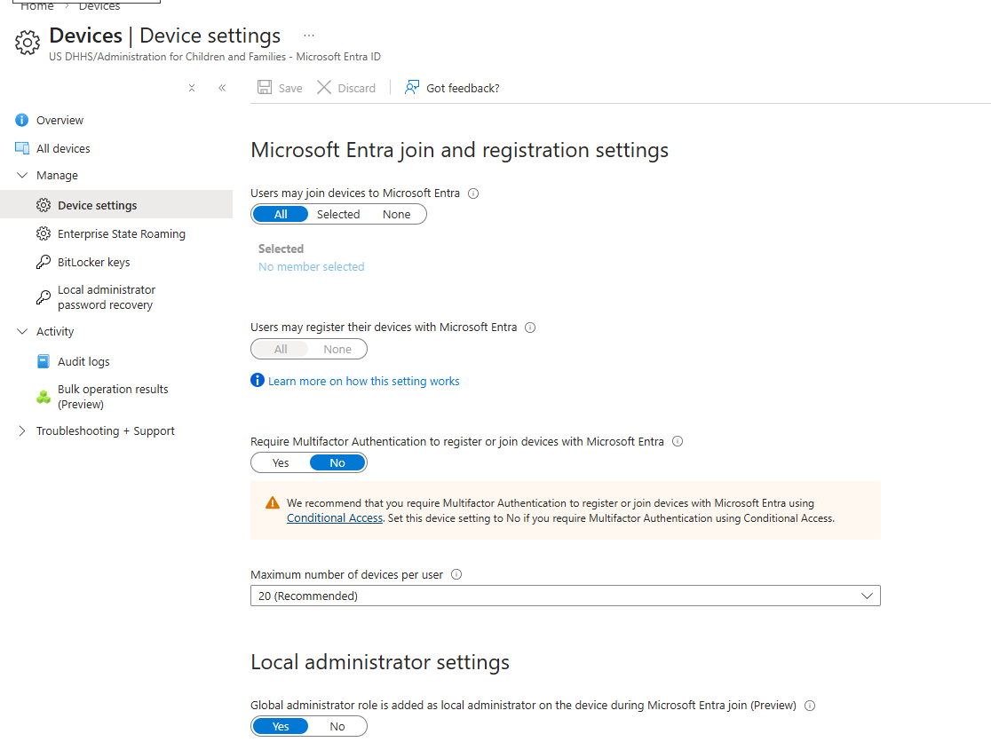This screenshot has height=742, width=991.
Task: Click the All devices monitor icon
Action: (22, 147)
